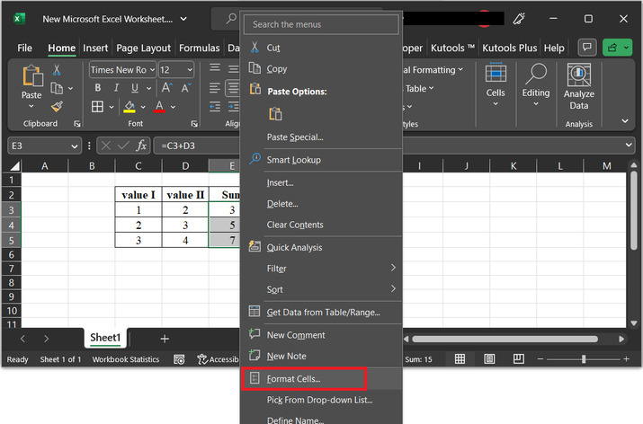
Task: Choose Clear Contents in the context menu
Action: [x=321, y=225]
